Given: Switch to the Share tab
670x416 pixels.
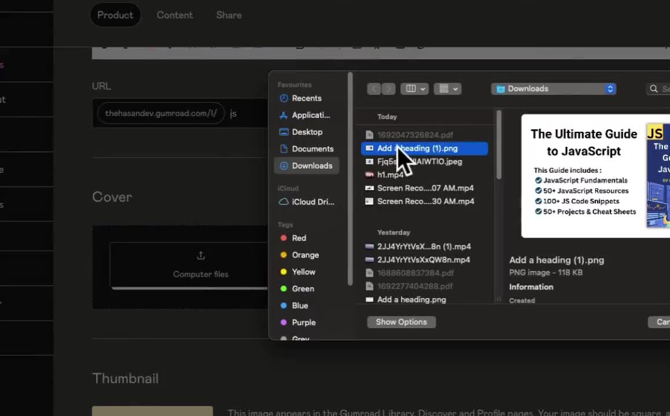Looking at the screenshot, I should coord(229,15).
